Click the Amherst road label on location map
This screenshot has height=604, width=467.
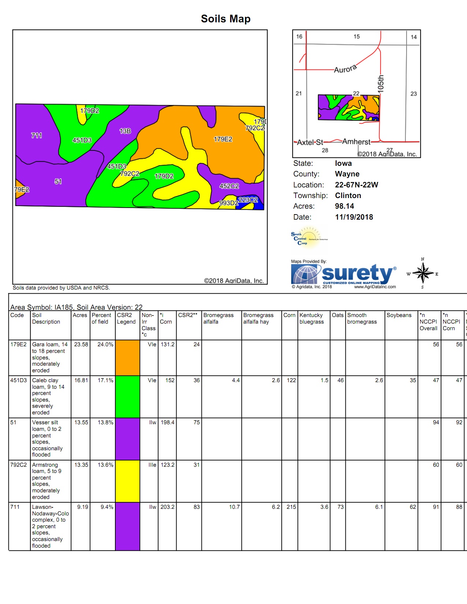coord(356,142)
